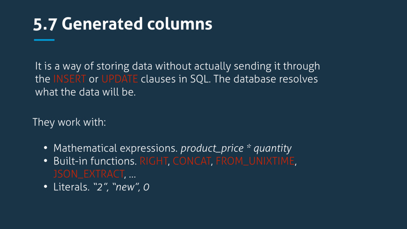The height and width of the screenshot is (229, 407).
Task: Click the "They work with:" line
Action: pos(69,122)
